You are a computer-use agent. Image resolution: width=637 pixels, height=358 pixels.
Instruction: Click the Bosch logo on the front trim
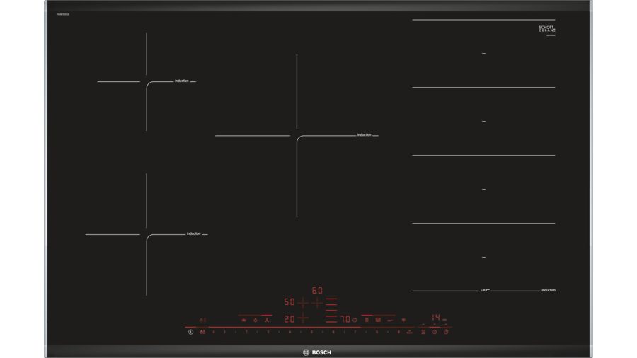coord(317,352)
